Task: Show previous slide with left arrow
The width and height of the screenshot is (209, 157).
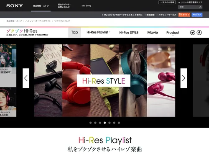Action: click(26, 78)
